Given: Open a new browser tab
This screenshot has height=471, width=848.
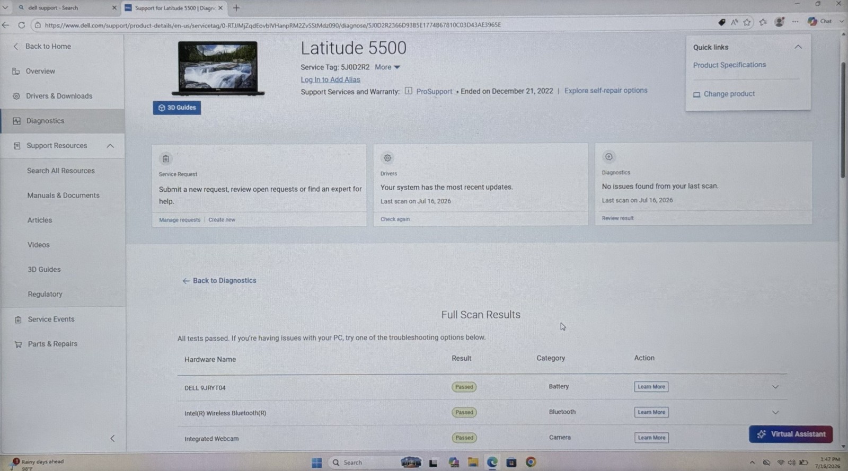Looking at the screenshot, I should pyautogui.click(x=236, y=8).
